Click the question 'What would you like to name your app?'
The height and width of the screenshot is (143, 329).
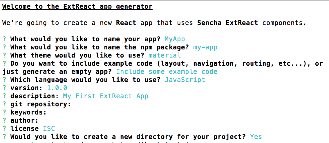[x=85, y=39]
